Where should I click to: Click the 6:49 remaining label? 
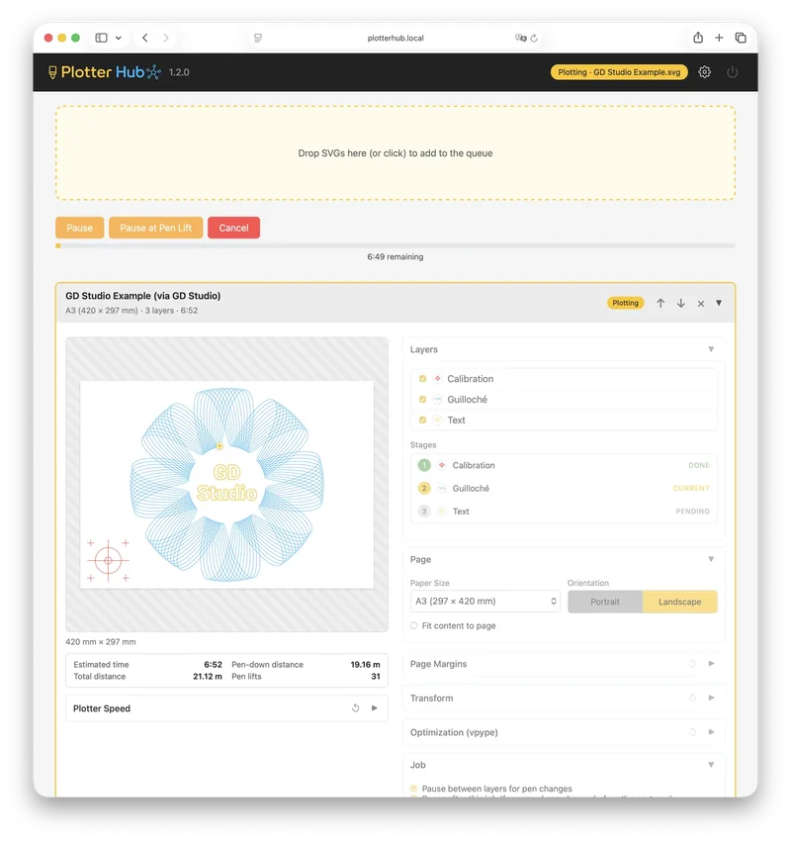[395, 257]
